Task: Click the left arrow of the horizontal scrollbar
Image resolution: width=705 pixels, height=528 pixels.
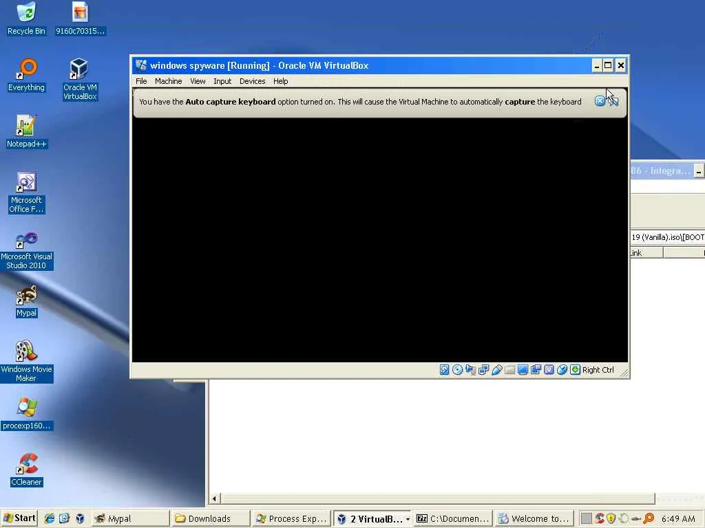Action: pos(215,498)
